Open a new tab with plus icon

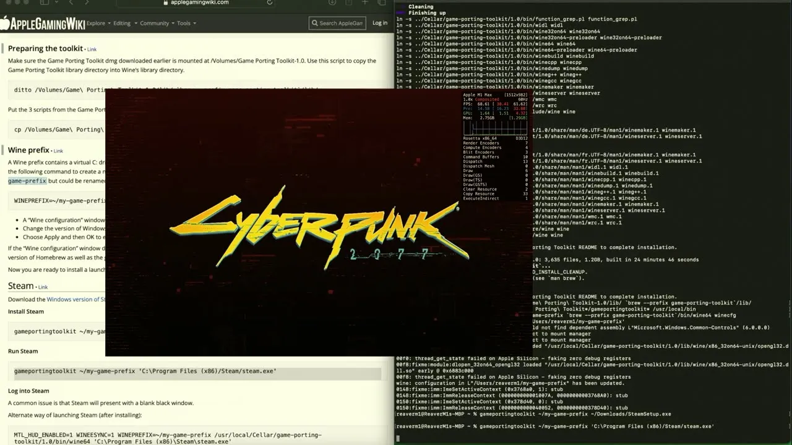[x=365, y=2]
